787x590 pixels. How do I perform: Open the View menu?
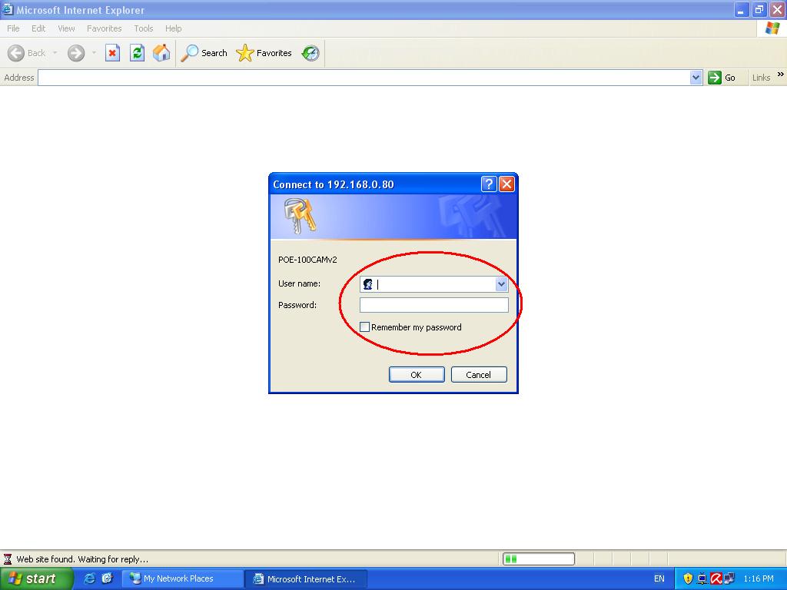[x=67, y=28]
